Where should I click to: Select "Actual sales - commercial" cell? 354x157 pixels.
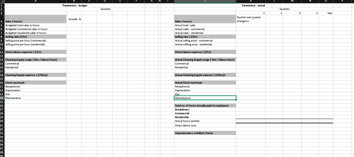click(205, 29)
